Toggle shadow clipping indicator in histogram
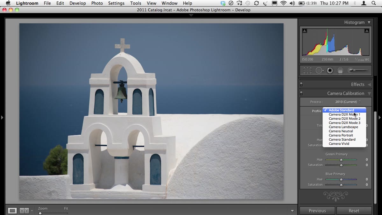Image resolution: width=382 pixels, height=215 pixels. click(305, 31)
